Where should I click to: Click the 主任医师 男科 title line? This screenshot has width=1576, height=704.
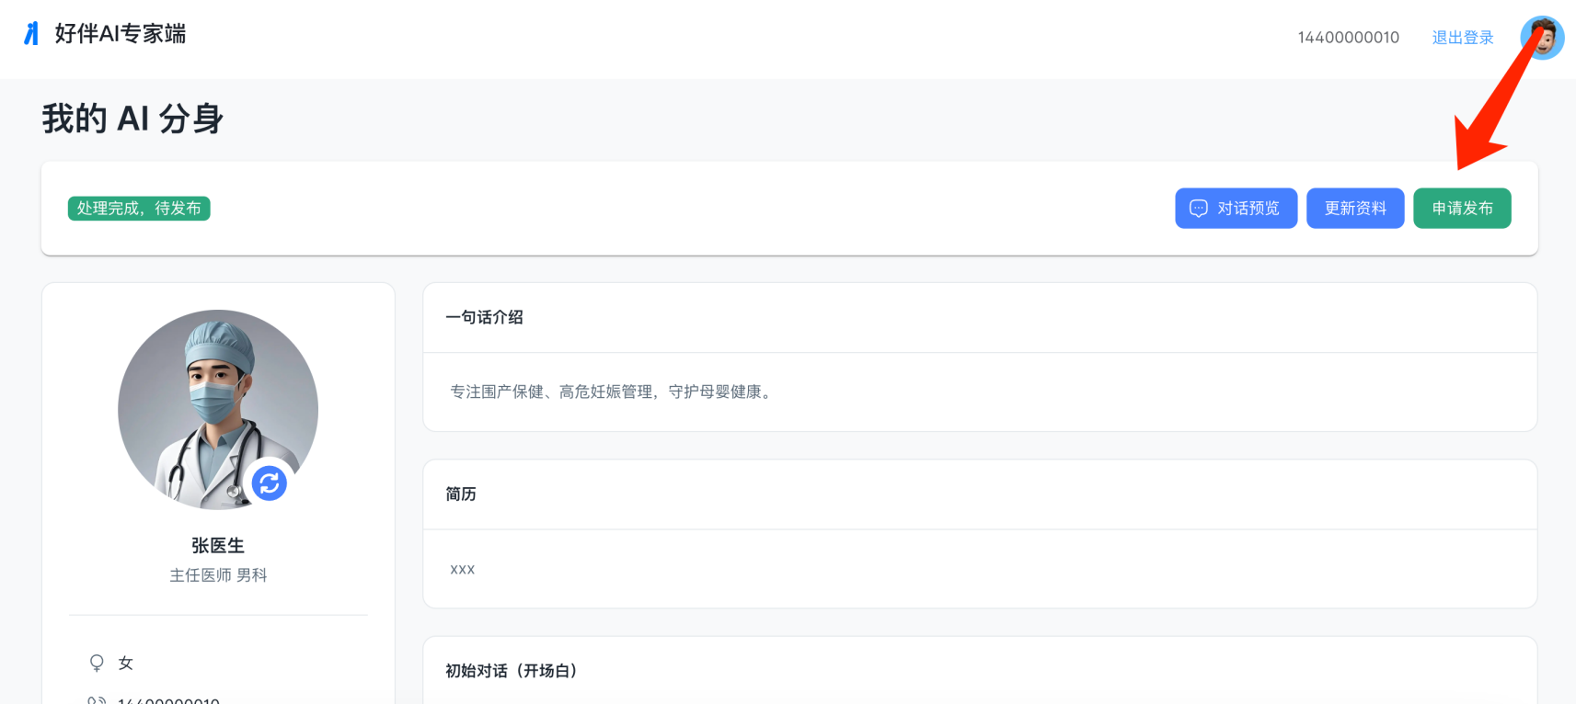pyautogui.click(x=218, y=575)
